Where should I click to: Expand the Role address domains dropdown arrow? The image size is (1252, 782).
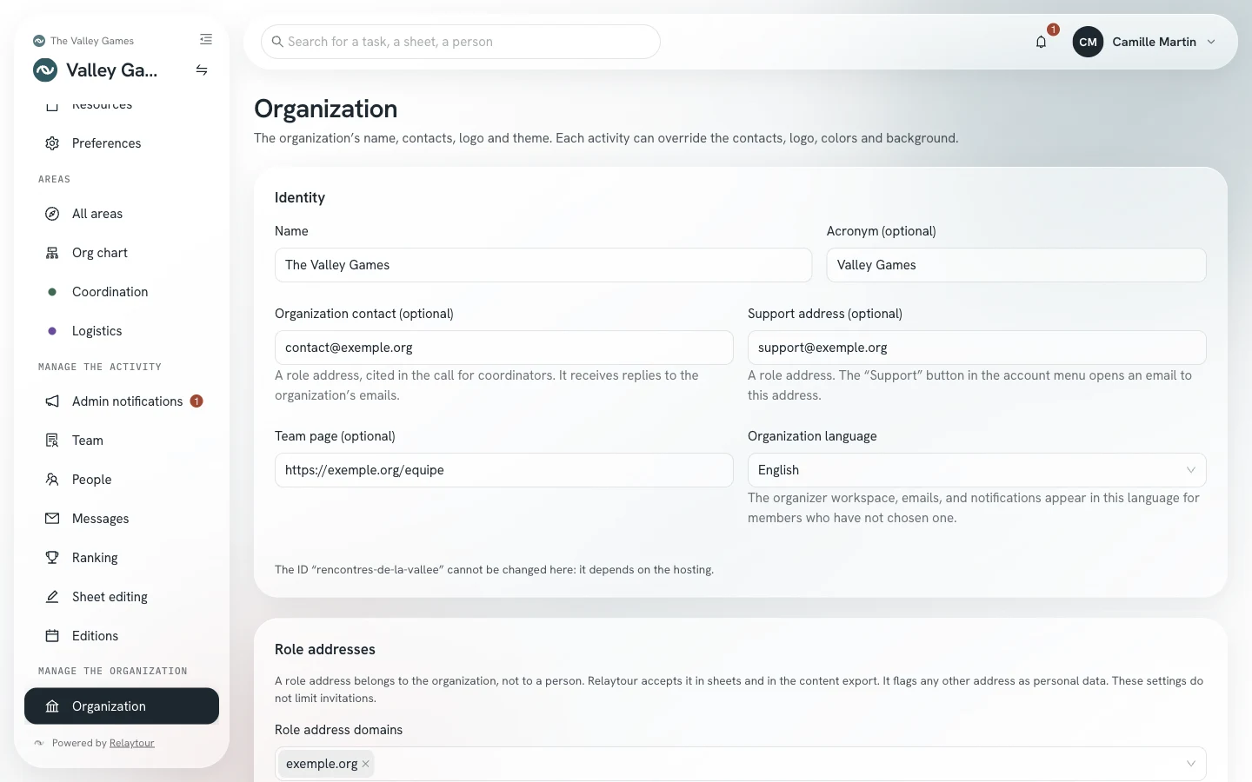[x=1190, y=764]
